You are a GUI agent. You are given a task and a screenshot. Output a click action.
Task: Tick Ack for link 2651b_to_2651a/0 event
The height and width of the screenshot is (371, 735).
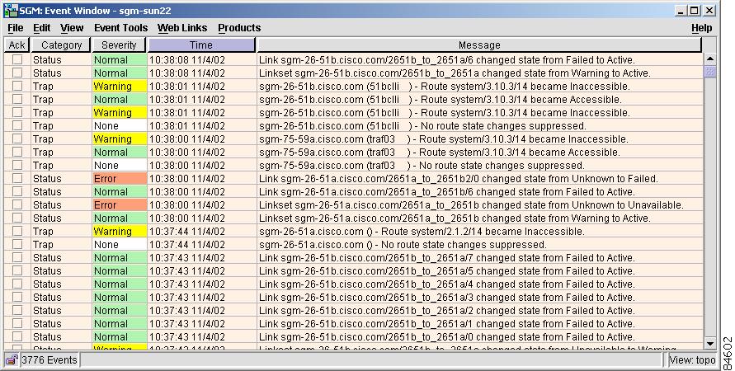point(17,337)
